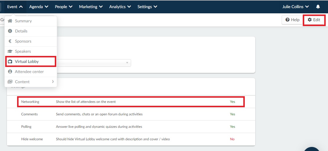
Task: Click the Analytics menu chevron
Action: tap(129, 7)
